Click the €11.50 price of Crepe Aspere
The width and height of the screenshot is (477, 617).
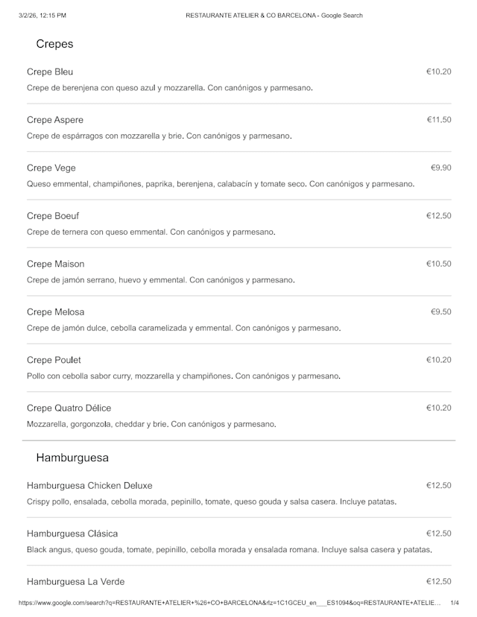tap(439, 120)
